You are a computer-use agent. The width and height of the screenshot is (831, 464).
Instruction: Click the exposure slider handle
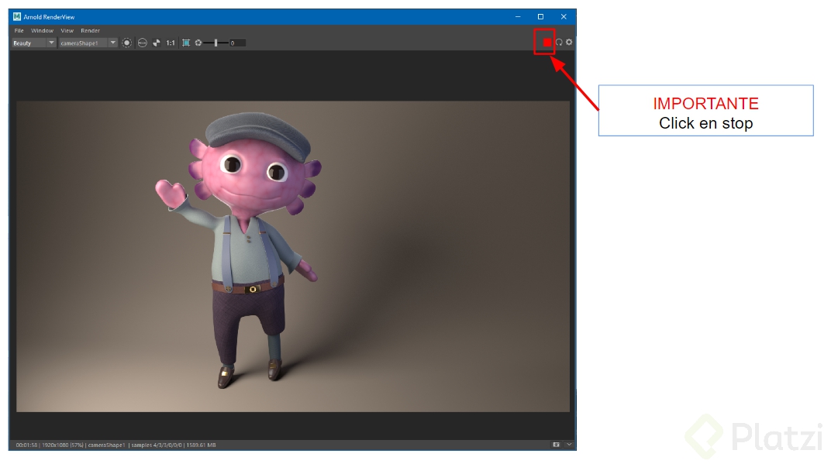pos(216,43)
